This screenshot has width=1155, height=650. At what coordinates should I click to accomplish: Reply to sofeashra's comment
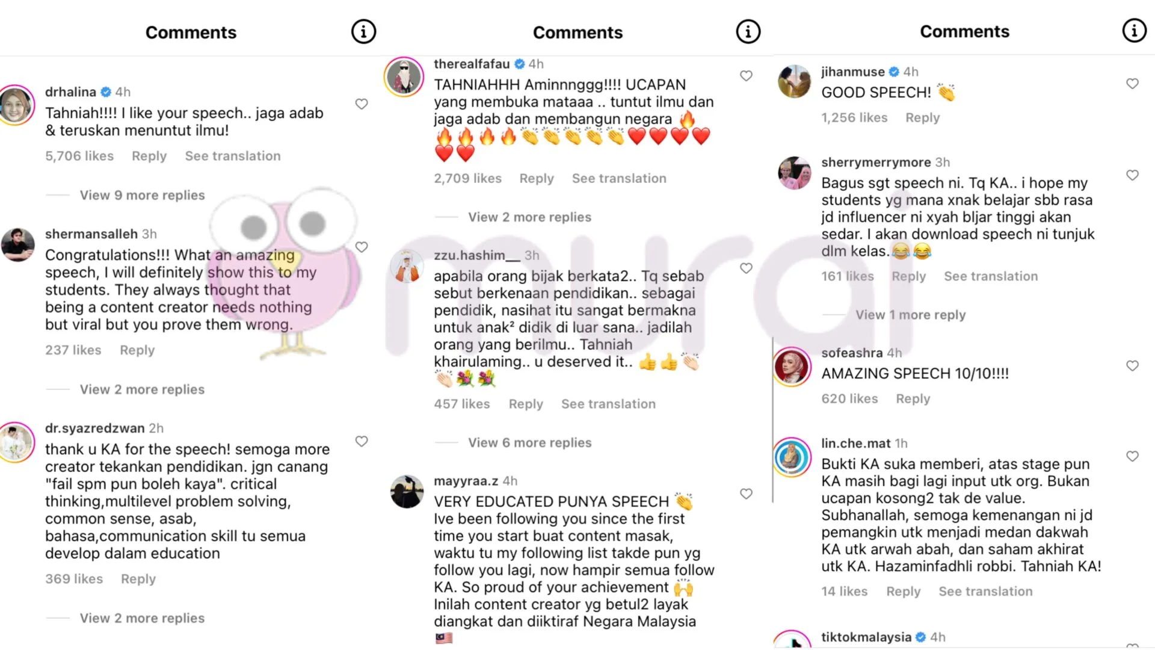point(913,399)
